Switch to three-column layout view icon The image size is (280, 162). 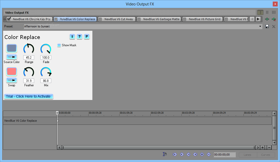[274, 12]
